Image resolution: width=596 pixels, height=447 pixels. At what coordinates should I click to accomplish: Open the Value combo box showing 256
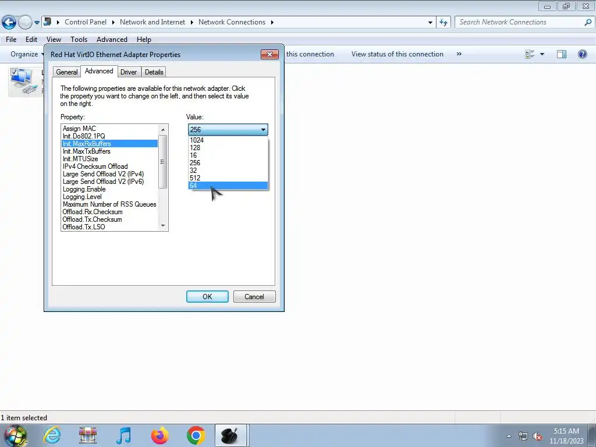[x=228, y=130]
